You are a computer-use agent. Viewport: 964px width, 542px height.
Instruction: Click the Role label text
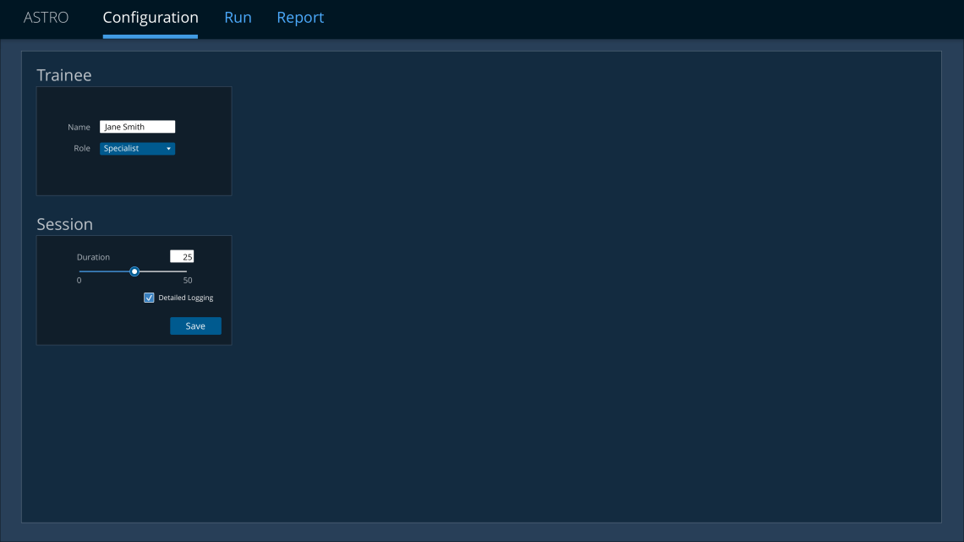point(82,148)
